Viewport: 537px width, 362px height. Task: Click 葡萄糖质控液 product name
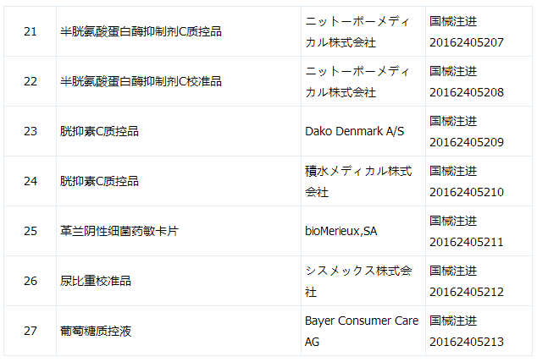coord(96,331)
